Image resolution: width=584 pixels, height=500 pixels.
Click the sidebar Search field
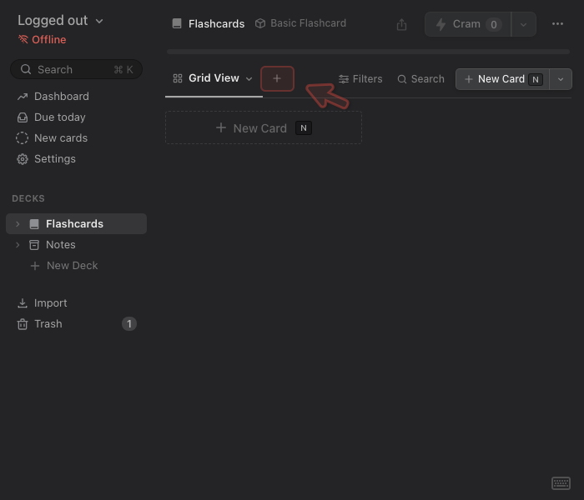pos(76,69)
